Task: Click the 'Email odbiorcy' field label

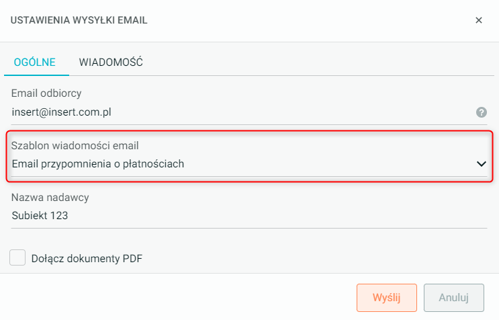Action: 46,93
